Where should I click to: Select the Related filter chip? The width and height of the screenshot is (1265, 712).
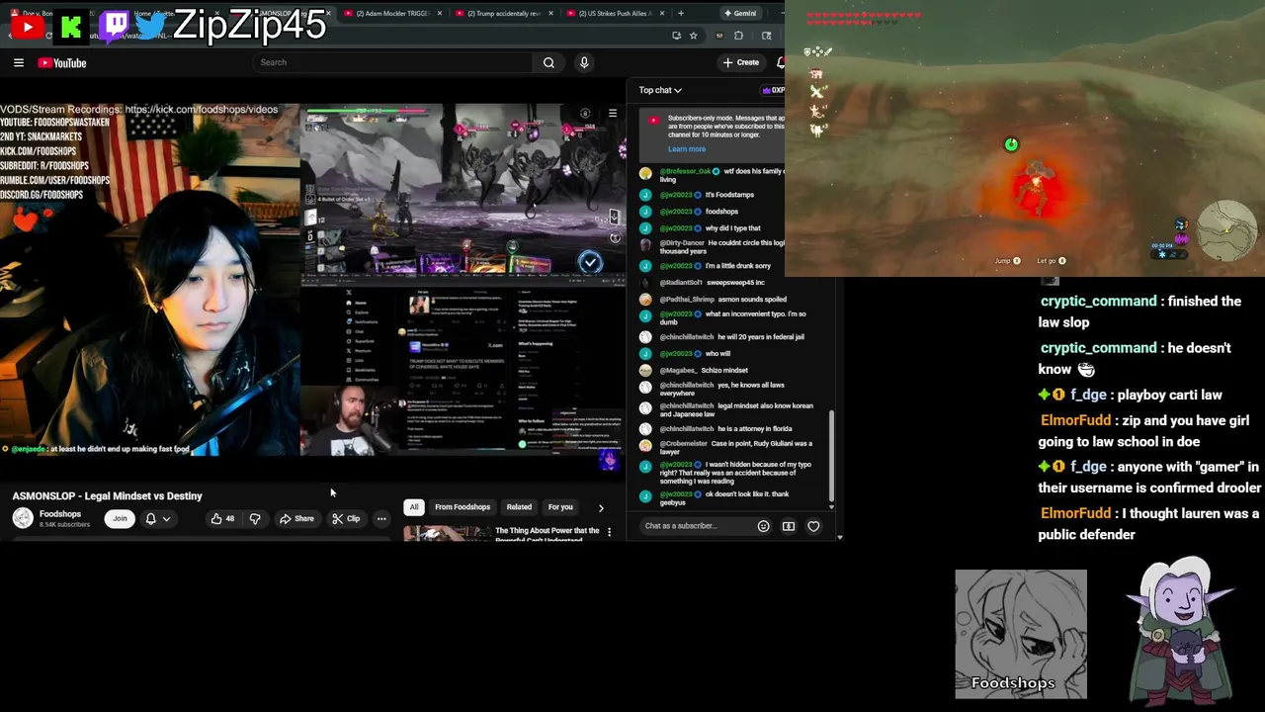[x=519, y=507]
